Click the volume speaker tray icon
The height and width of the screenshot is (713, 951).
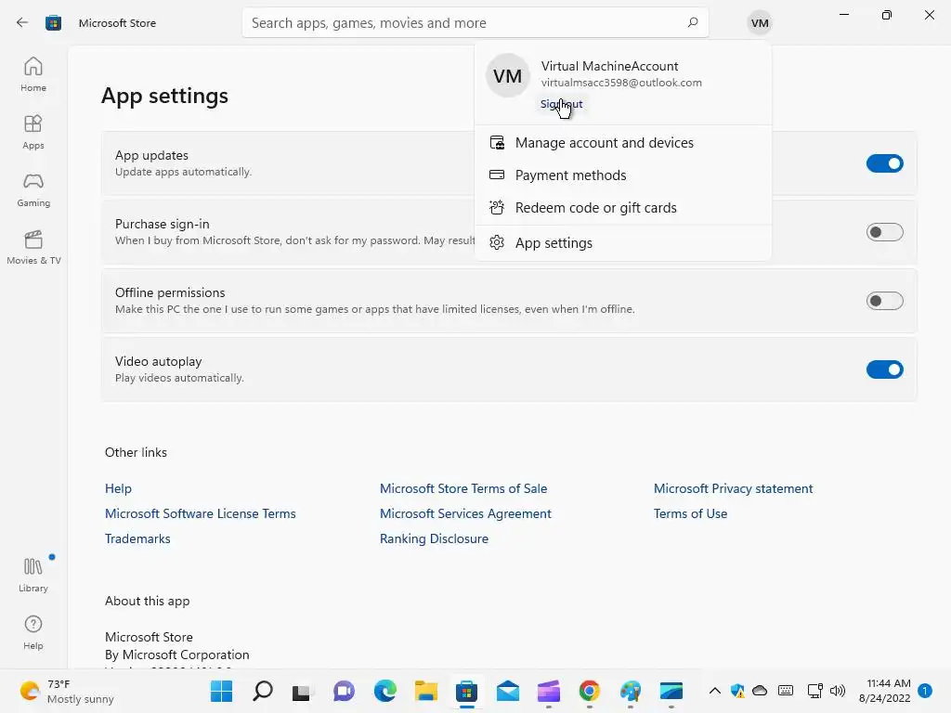(838, 691)
